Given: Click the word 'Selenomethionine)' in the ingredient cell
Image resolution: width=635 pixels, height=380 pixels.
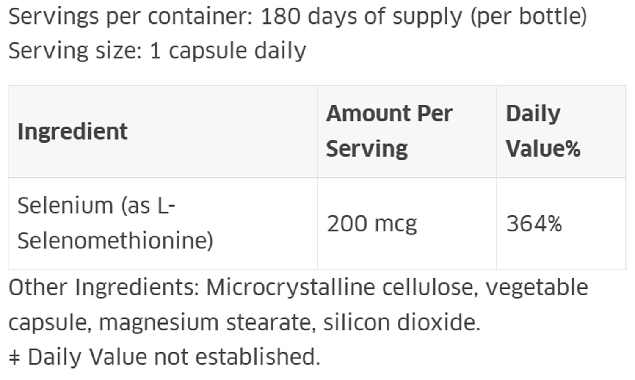Looking at the screenshot, I should coord(115,241).
